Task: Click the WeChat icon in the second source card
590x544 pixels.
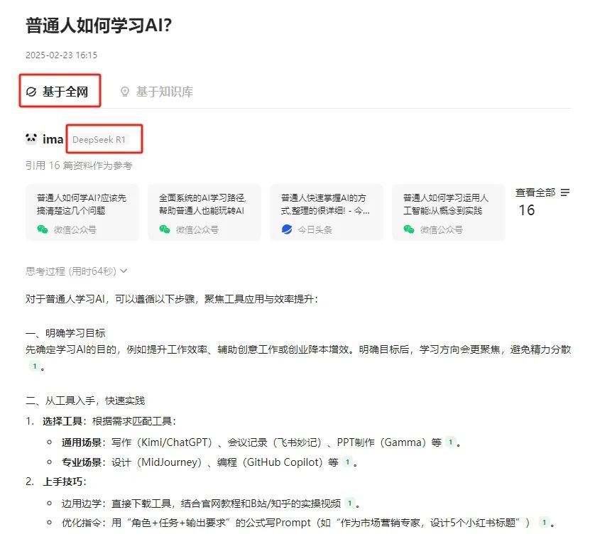Action: coord(165,229)
